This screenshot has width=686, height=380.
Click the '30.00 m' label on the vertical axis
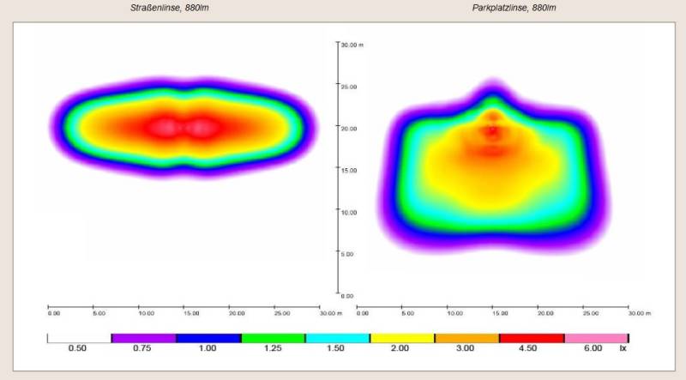coord(353,45)
